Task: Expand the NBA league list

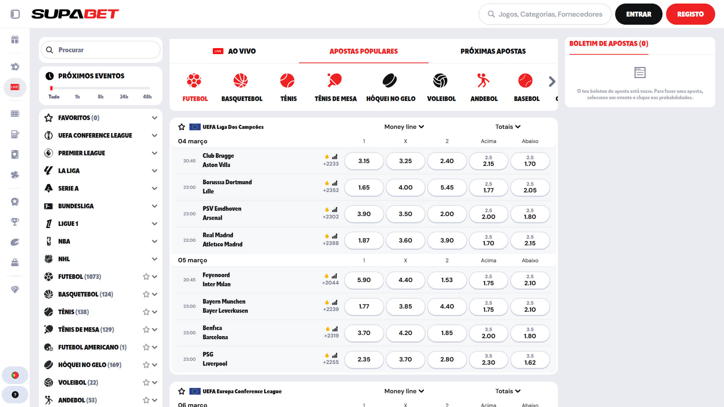Action: pos(154,241)
